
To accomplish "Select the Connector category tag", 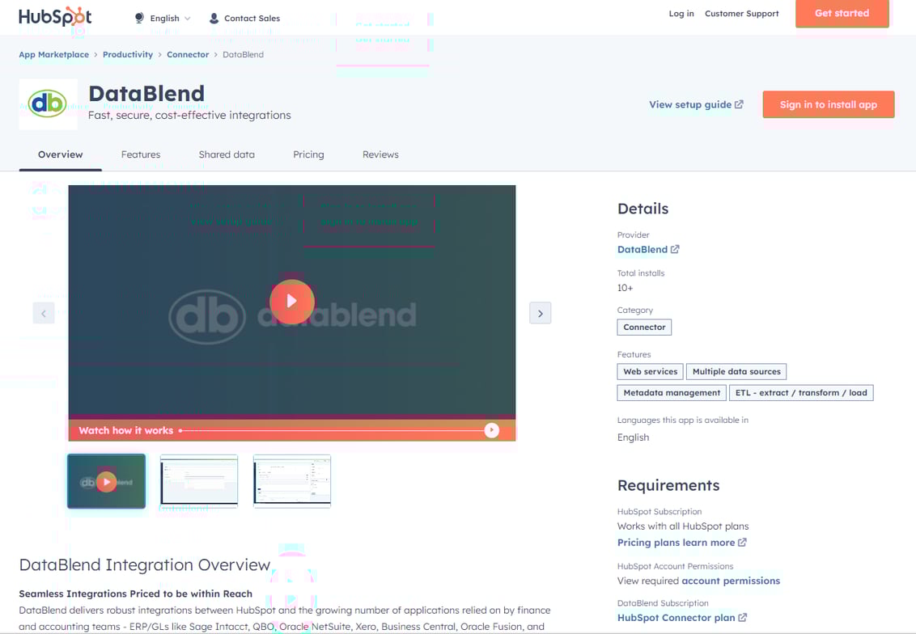I will click(x=644, y=327).
